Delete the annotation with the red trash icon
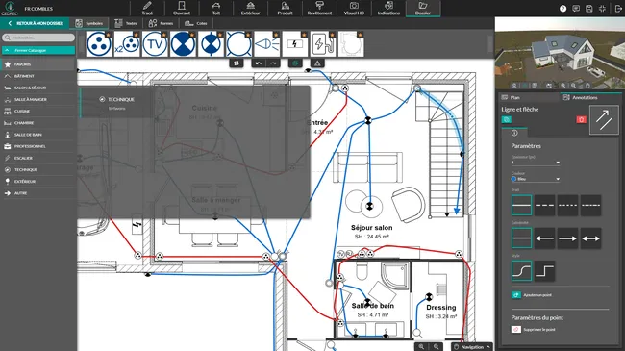The image size is (625, 351). (x=581, y=119)
